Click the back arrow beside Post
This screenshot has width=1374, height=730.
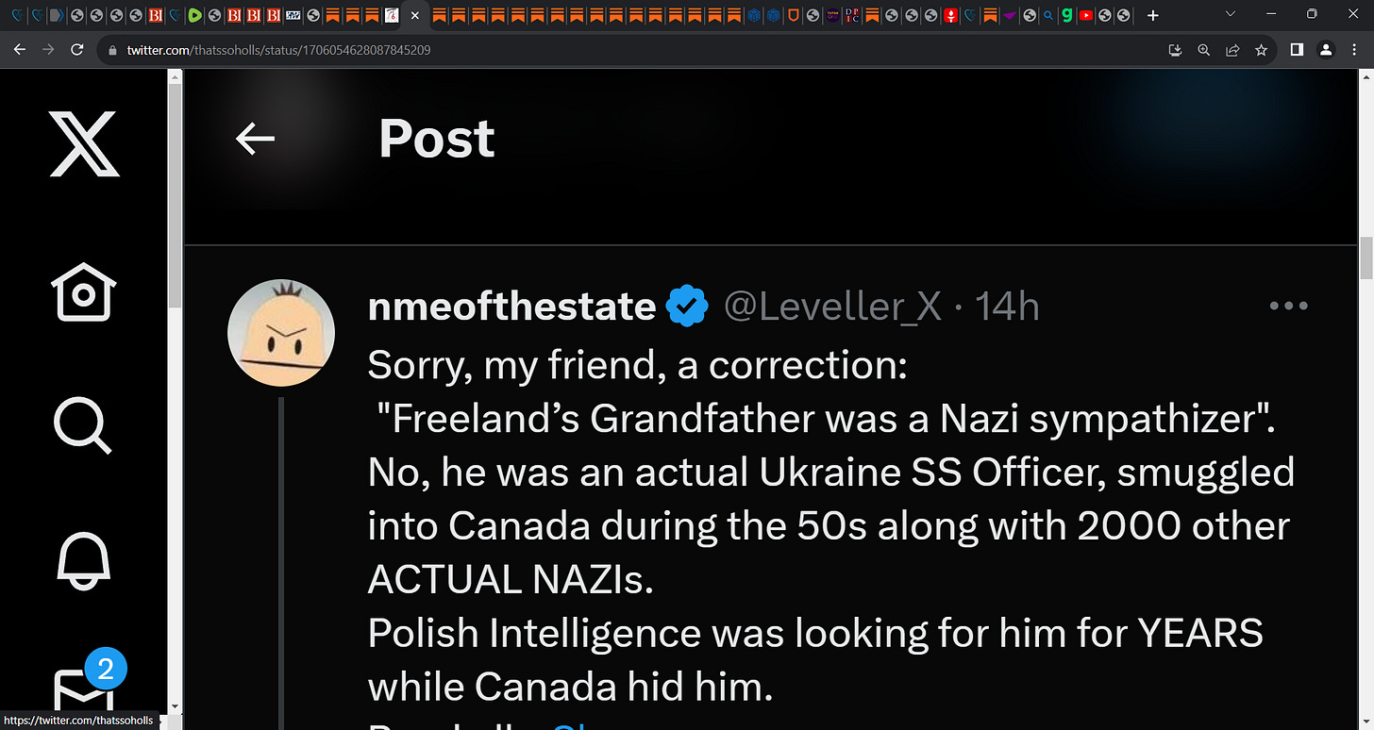255,140
